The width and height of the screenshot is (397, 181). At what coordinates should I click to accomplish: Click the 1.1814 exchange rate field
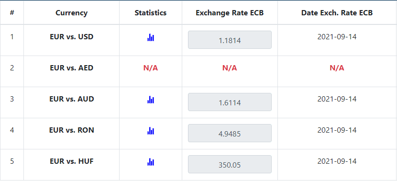(230, 40)
